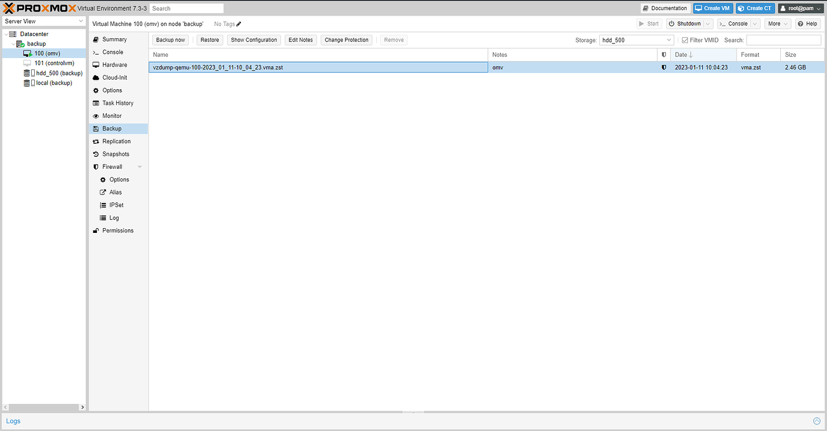
Task: Open the Replication panel
Action: [117, 141]
